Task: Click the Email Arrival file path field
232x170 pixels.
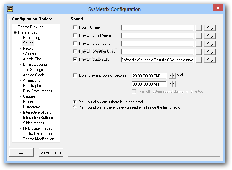Action: coord(157,36)
